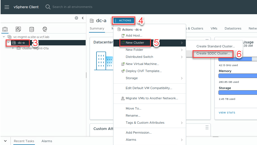Viewport: 257px width, 145px height.
Task: Click the Tags & Custom Attributes chevron
Action: (x=182, y=123)
